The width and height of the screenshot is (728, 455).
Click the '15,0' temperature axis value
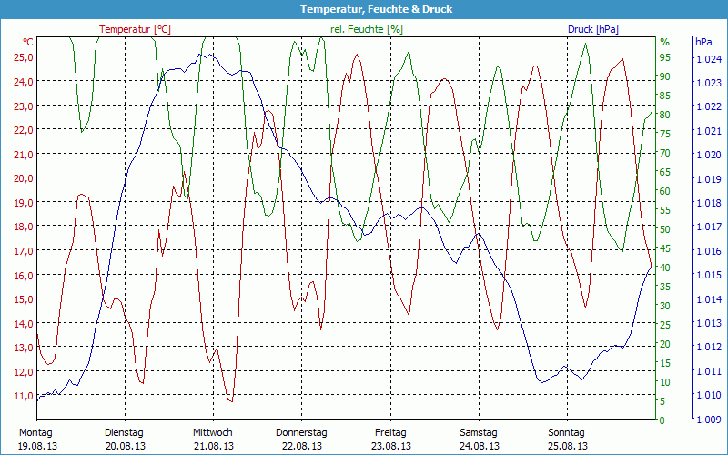tap(23, 299)
